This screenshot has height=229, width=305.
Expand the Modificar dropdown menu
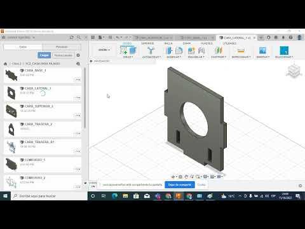(x=173, y=57)
